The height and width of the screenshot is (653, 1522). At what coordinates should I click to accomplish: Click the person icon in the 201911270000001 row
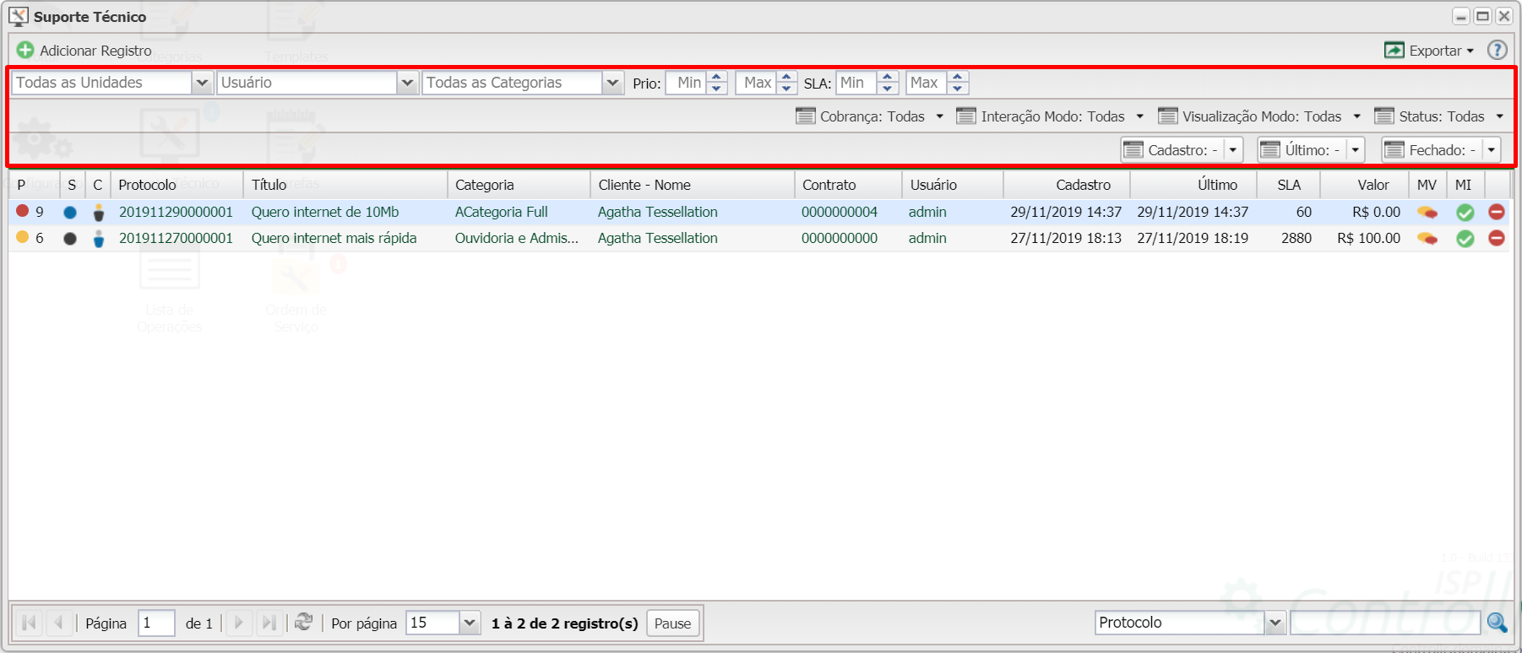[x=99, y=239]
